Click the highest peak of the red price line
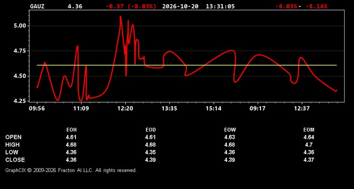Screen dimensions: 354x189 (120, 16)
